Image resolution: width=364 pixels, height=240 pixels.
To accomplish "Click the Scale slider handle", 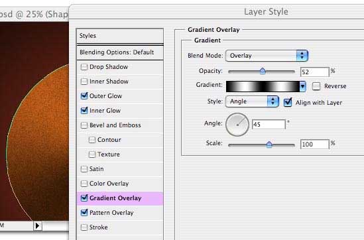I will (269, 145).
